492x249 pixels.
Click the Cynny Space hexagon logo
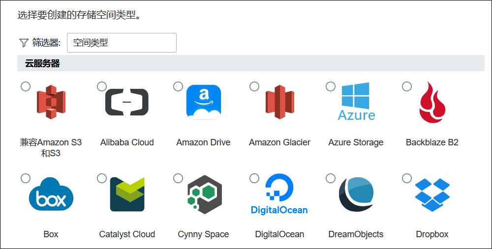(x=204, y=194)
